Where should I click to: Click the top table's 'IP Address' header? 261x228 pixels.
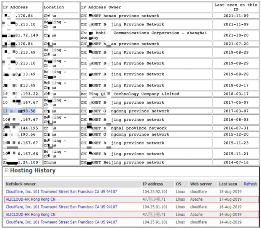coord(15,7)
